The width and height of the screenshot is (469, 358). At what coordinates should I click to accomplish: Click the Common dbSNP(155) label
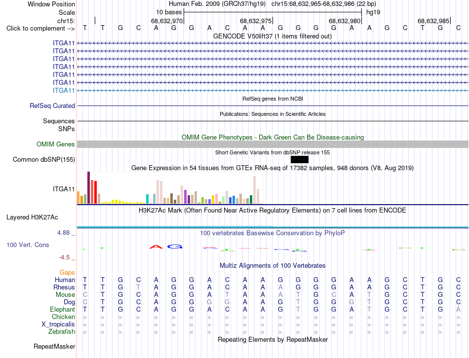(43, 160)
